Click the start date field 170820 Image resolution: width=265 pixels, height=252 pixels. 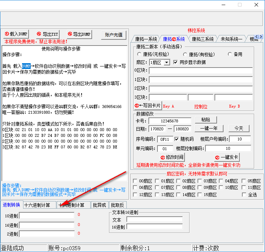point(157,129)
